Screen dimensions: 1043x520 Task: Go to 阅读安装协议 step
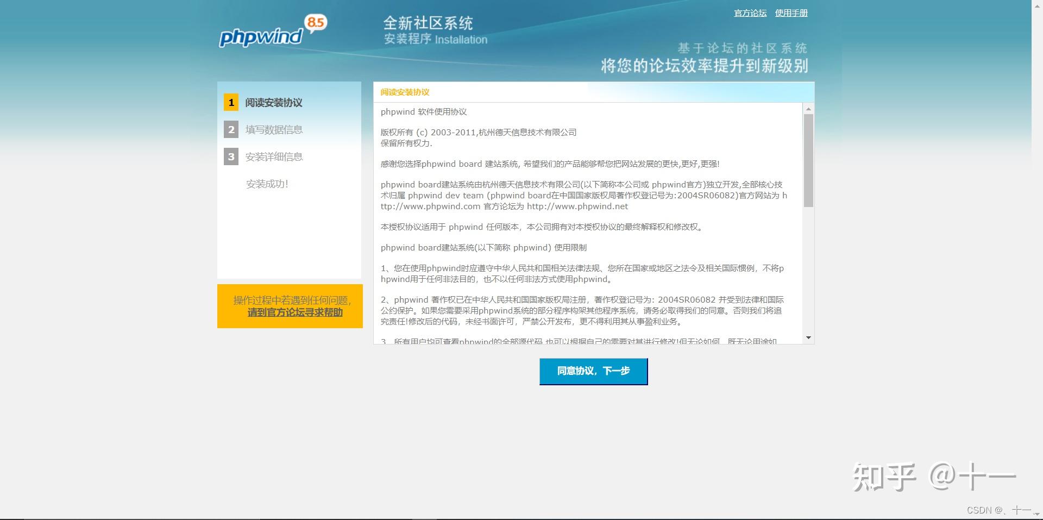274,103
